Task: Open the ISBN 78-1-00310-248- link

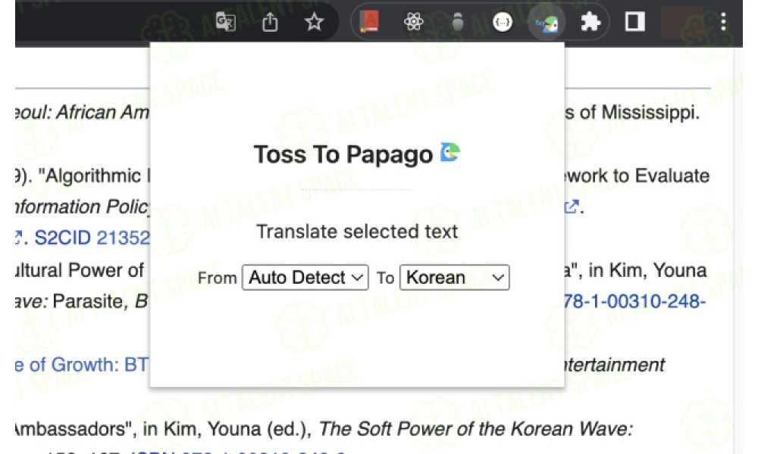Action: point(634,301)
